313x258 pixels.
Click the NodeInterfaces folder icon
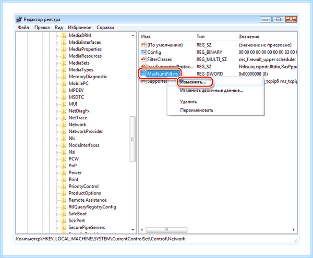click(64, 145)
